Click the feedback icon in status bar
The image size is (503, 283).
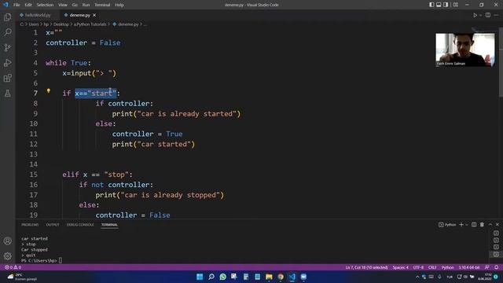click(487, 267)
